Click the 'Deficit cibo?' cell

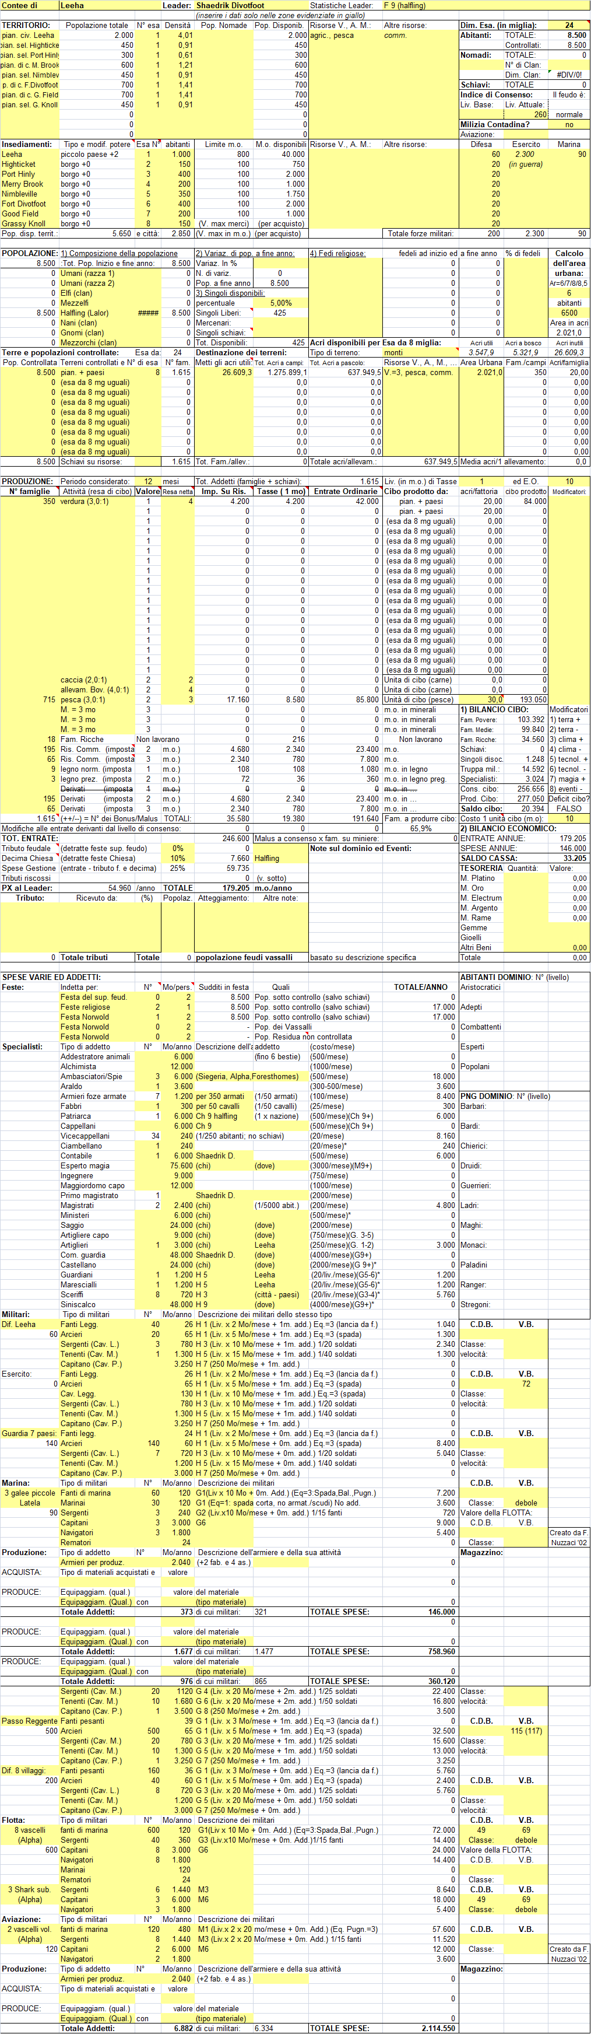pos(569,799)
